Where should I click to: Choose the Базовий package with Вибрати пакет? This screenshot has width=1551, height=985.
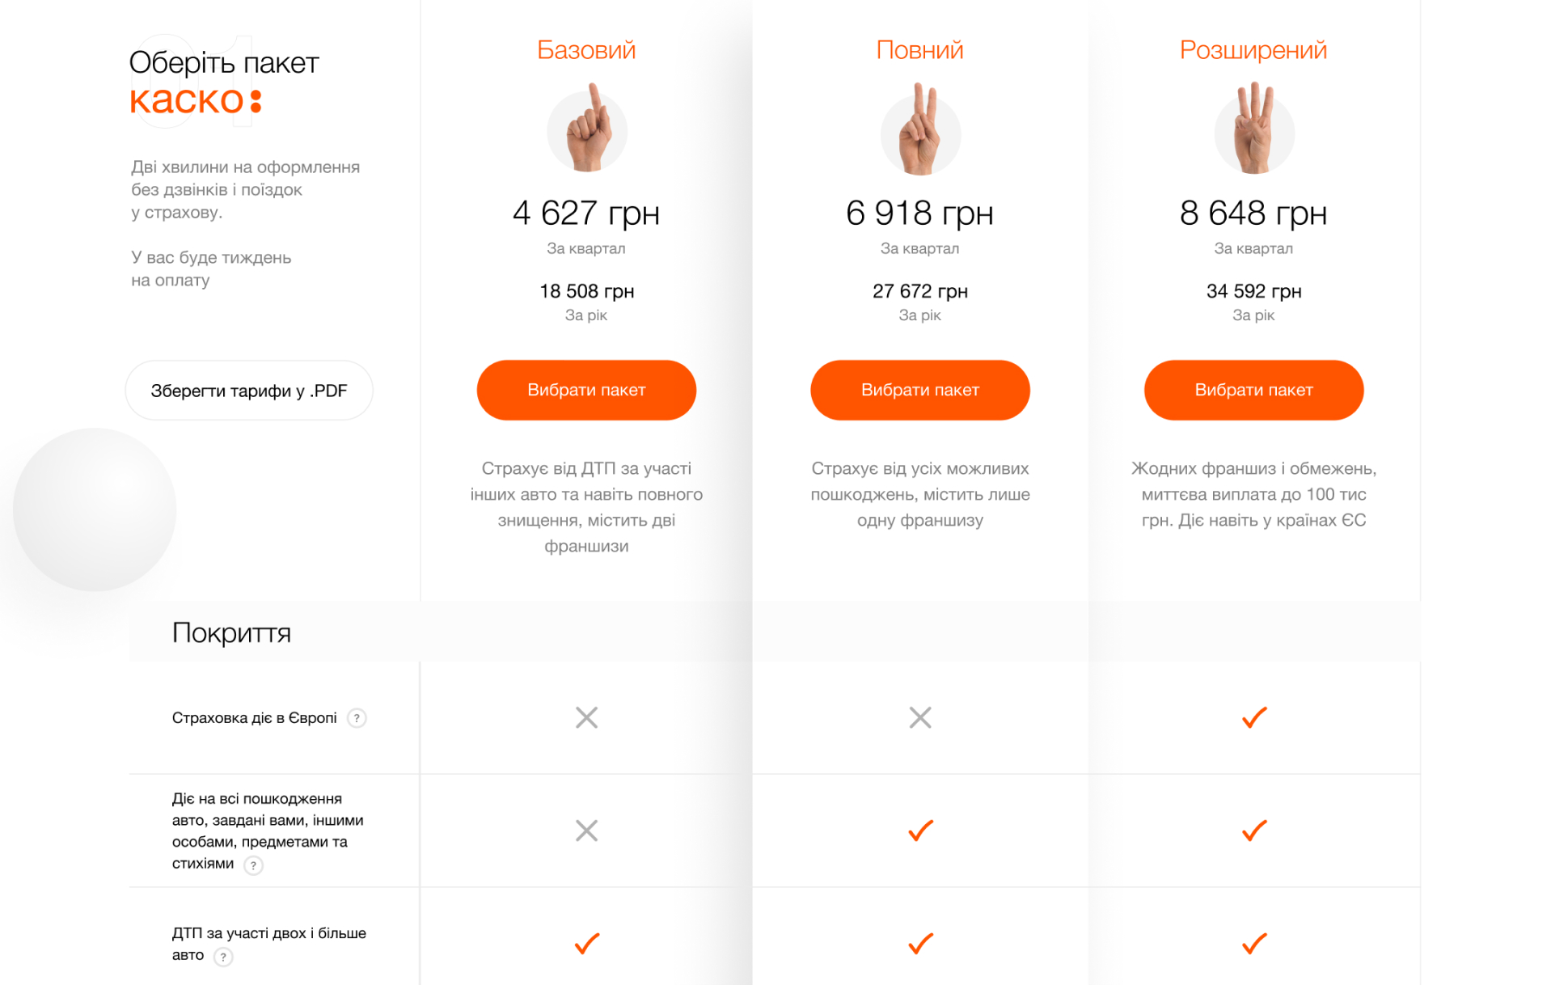coord(586,390)
